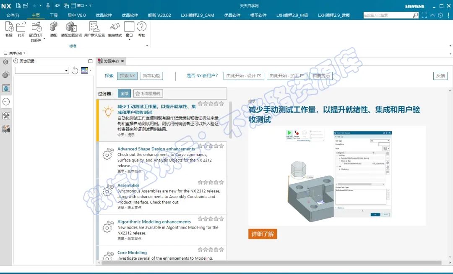Click the favorites star icon in title bar

(x=34, y=5)
